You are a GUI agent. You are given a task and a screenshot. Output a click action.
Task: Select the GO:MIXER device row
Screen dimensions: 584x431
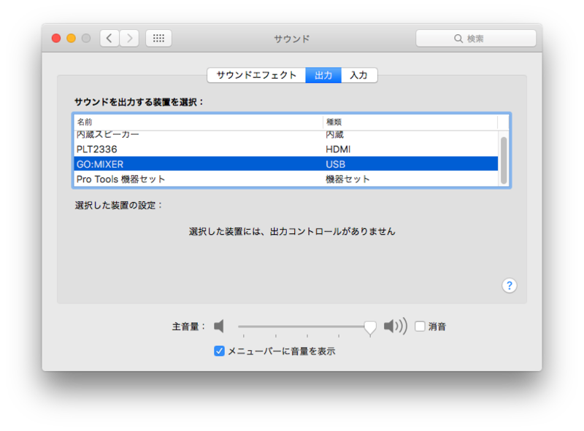coord(285,164)
